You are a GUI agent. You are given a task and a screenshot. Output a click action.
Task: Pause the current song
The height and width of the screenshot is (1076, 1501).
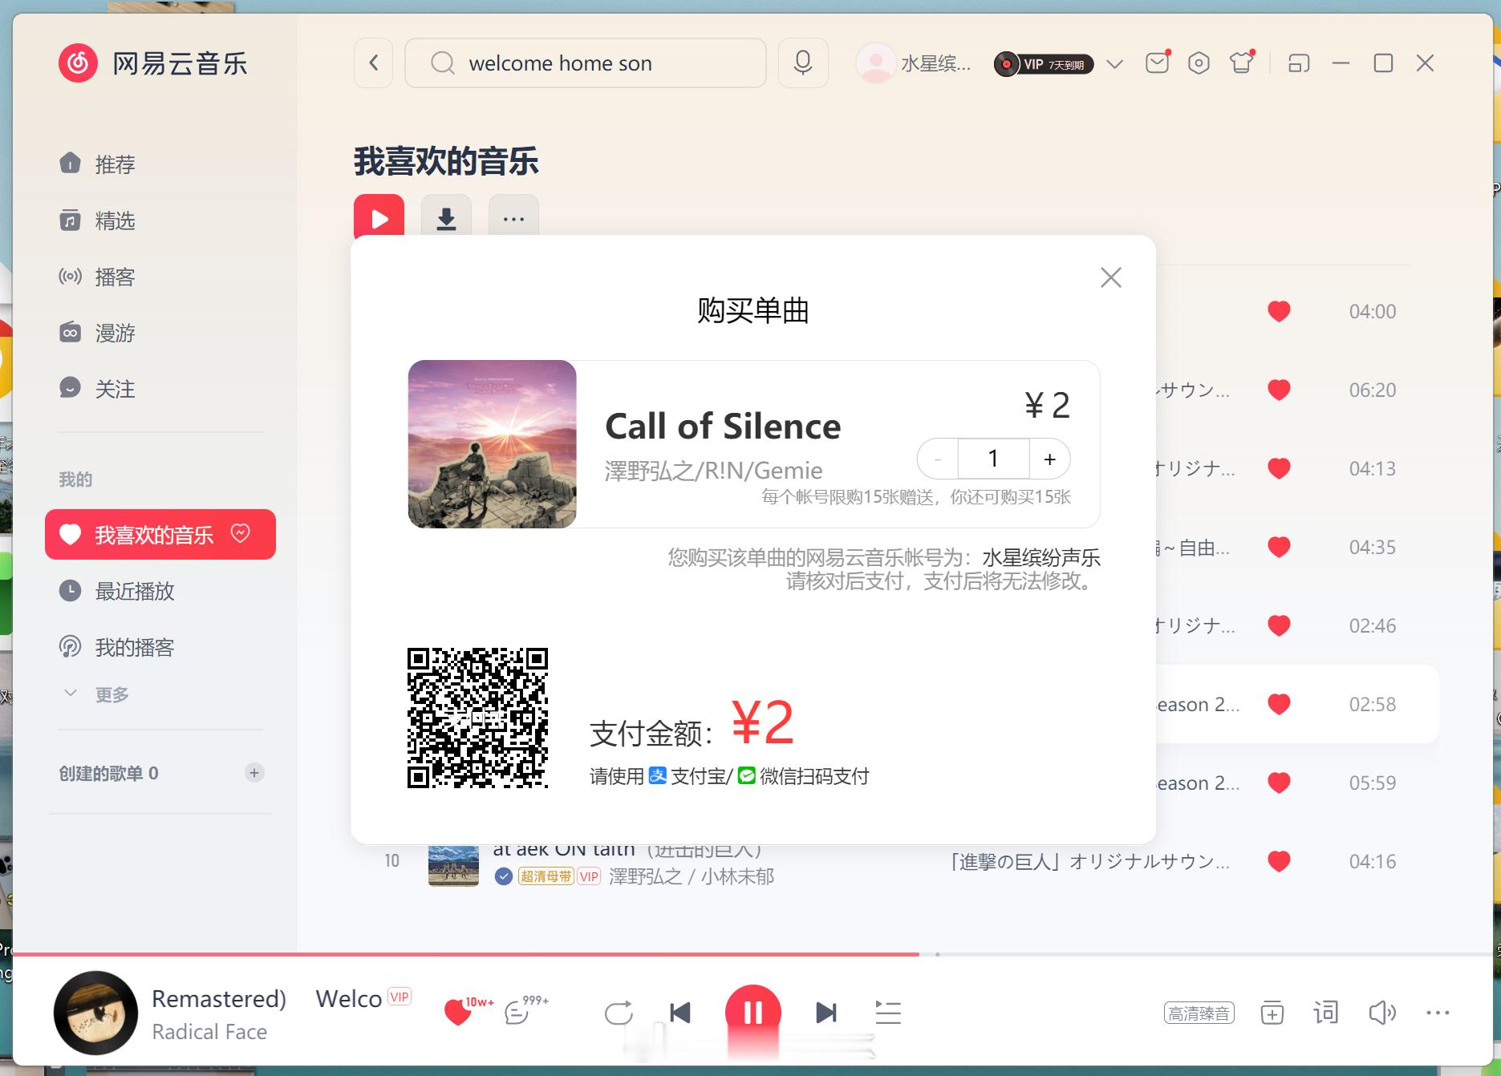point(753,1013)
